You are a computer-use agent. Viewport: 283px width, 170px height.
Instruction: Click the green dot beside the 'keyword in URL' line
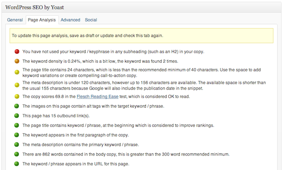17,164
